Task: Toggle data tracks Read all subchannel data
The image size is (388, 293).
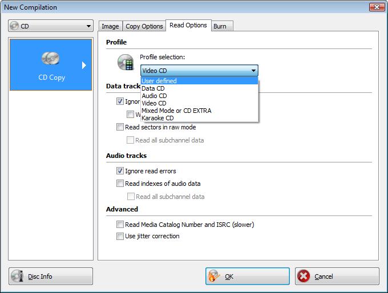Action: 130,140
